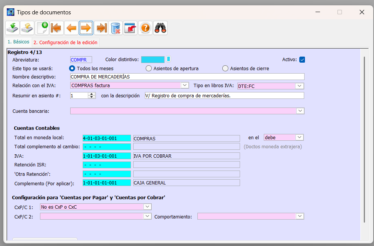Expand the 'Relación con el IVA' dropdown
This screenshot has width=374, height=246.
[185, 85]
